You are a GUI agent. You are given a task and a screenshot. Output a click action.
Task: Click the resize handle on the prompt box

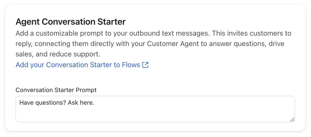(292, 119)
